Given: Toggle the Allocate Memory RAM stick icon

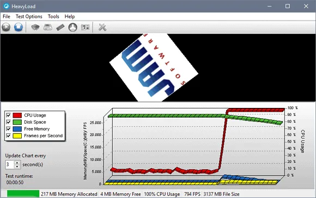Looking at the screenshot, I should pos(60,27).
